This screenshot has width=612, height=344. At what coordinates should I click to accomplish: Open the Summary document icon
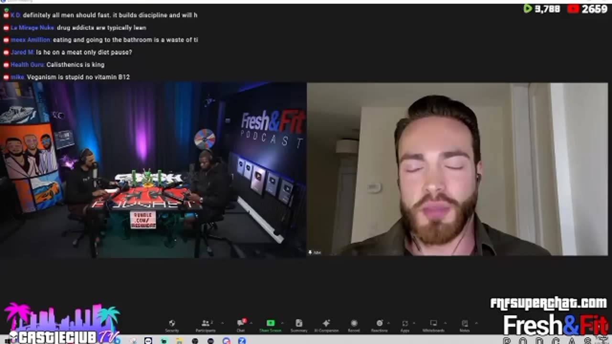pyautogui.click(x=299, y=323)
